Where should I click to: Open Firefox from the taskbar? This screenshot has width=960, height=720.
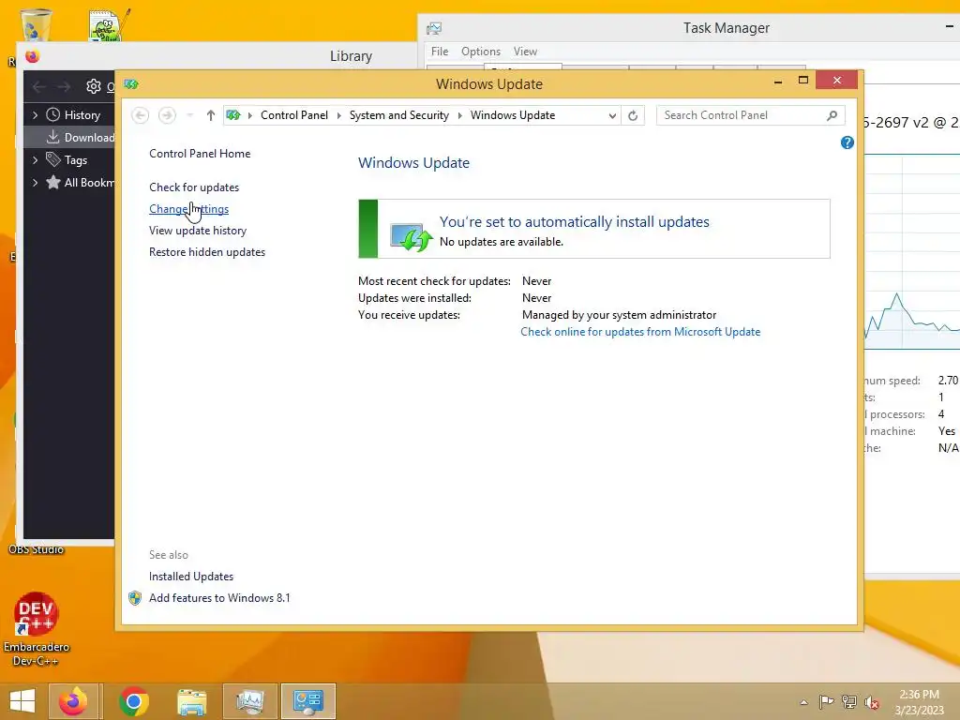(73, 701)
